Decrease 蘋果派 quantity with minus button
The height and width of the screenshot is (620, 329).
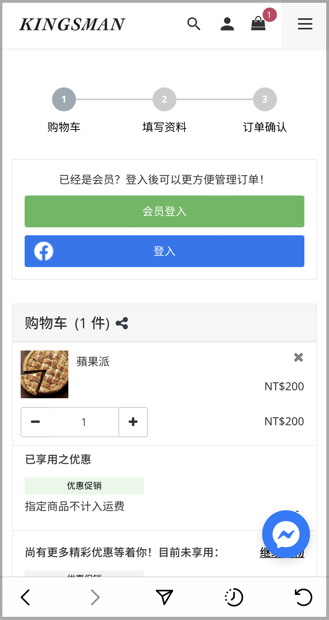(35, 422)
